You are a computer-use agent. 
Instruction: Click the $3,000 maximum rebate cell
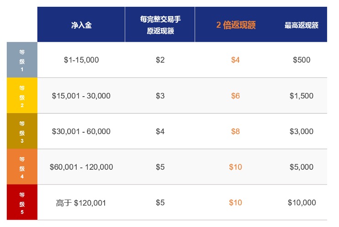pos(302,131)
